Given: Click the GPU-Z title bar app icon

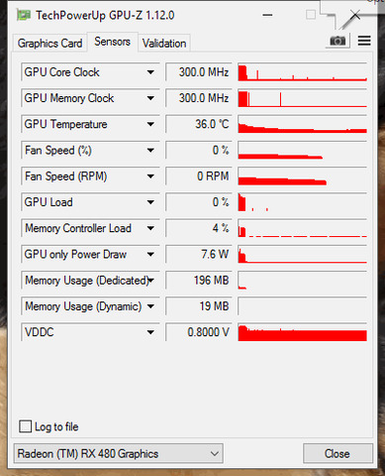Looking at the screenshot, I should [24, 15].
